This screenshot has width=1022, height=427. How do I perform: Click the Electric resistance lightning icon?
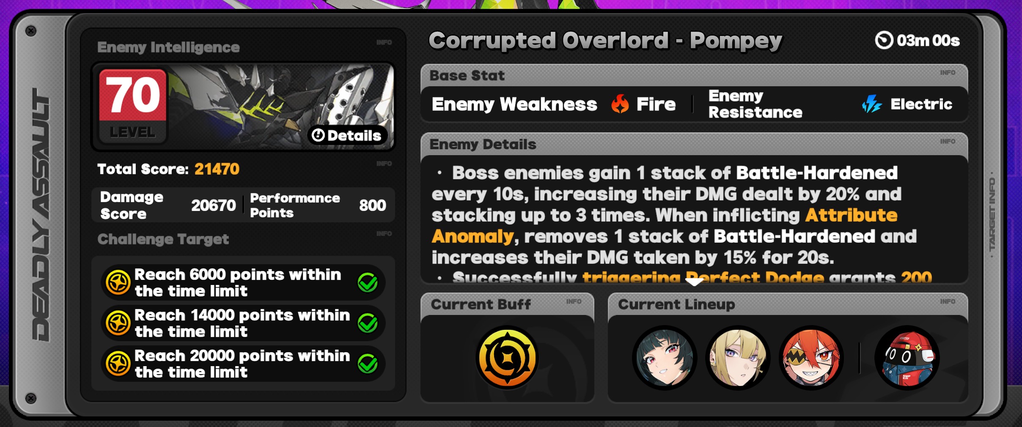tap(872, 104)
